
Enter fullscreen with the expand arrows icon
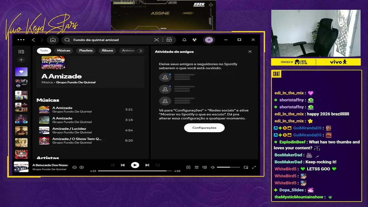(x=254, y=167)
